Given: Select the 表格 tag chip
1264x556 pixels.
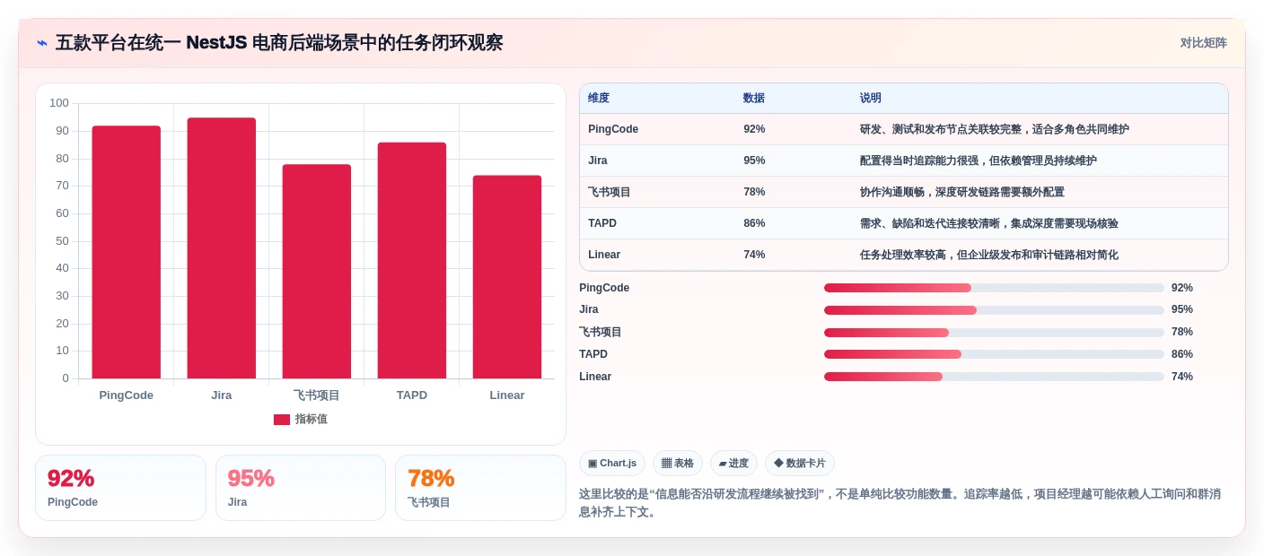Looking at the screenshot, I should click(678, 463).
